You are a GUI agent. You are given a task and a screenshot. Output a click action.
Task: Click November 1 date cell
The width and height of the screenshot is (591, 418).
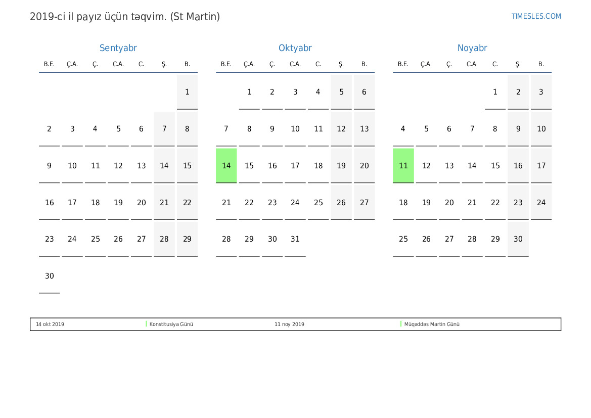[x=495, y=92]
